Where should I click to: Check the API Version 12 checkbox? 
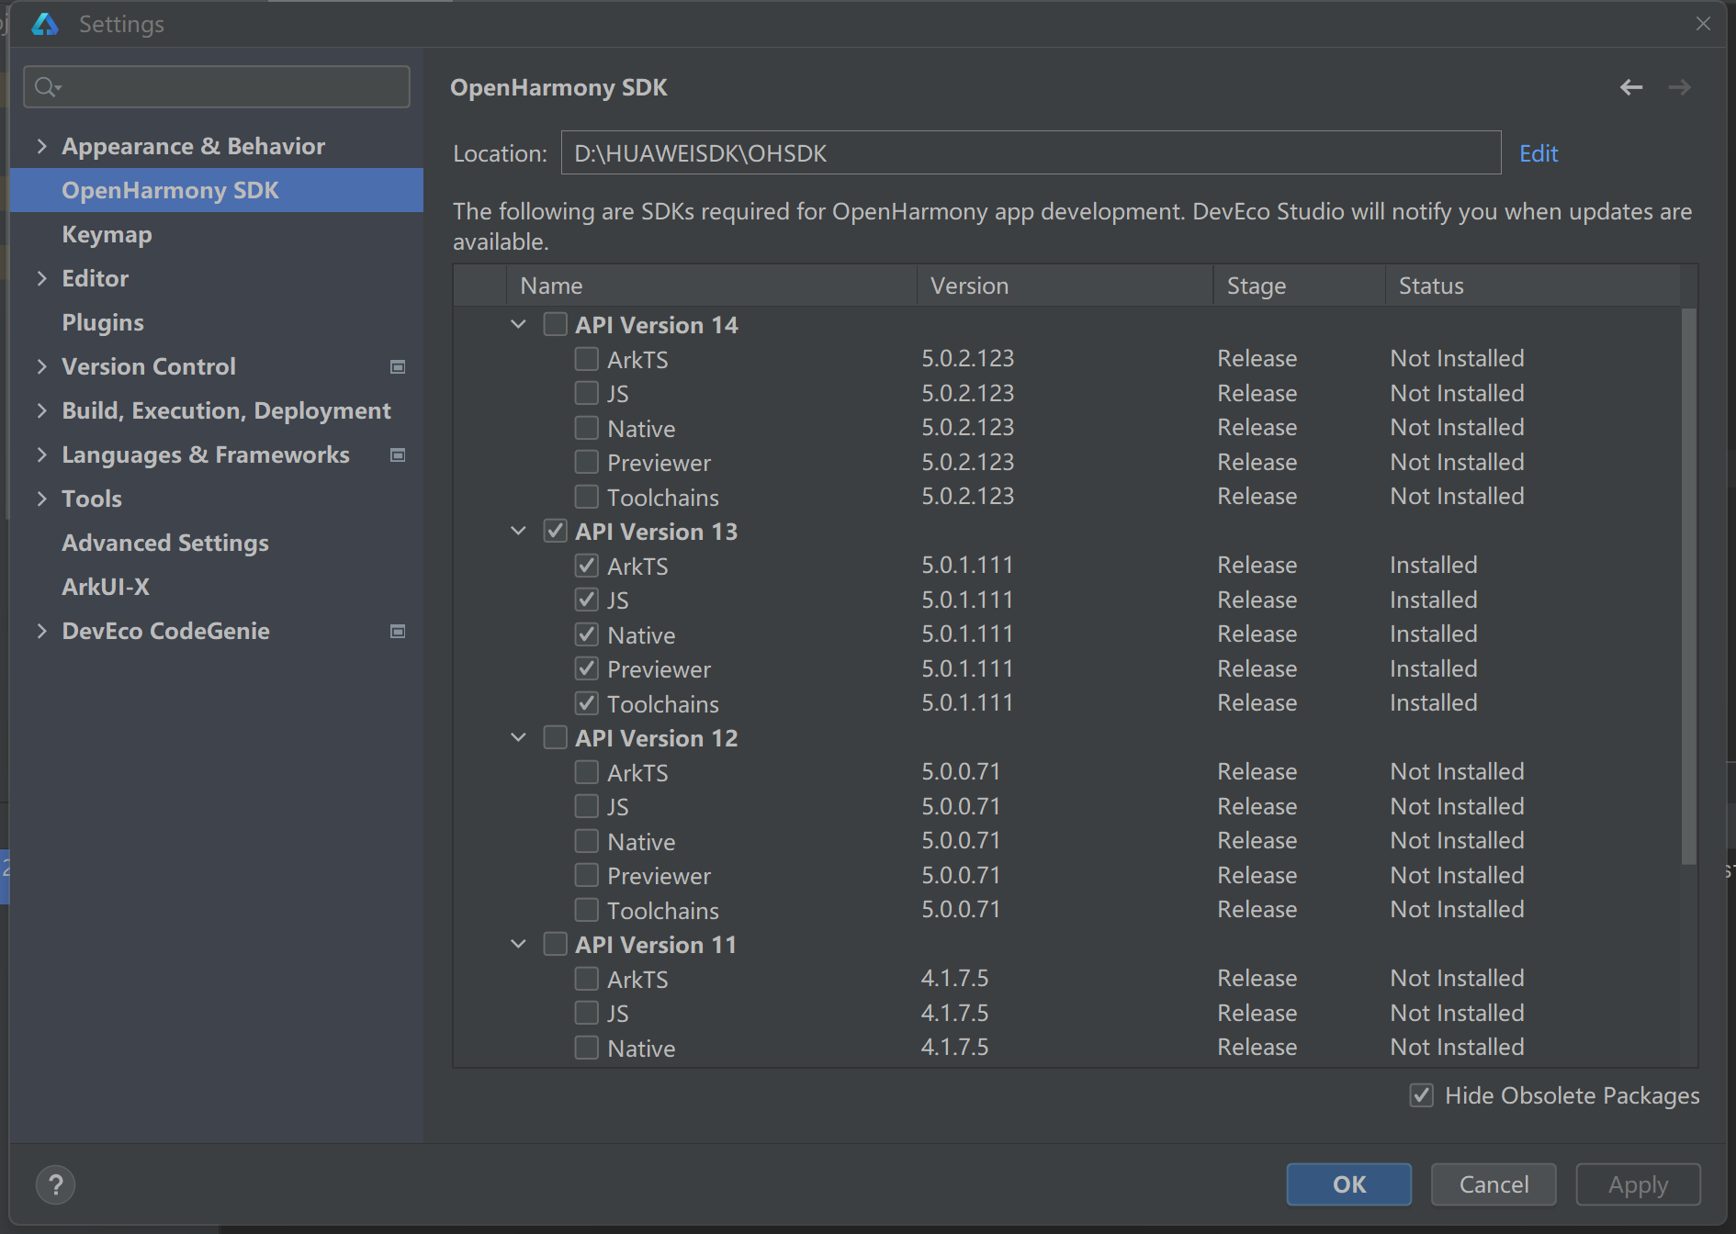click(555, 737)
